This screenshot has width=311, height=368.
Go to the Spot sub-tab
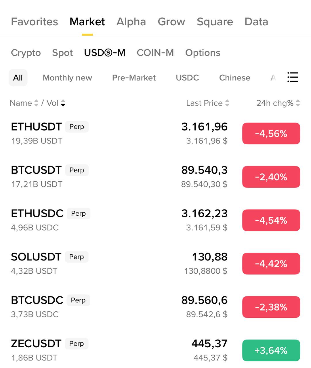(62, 53)
